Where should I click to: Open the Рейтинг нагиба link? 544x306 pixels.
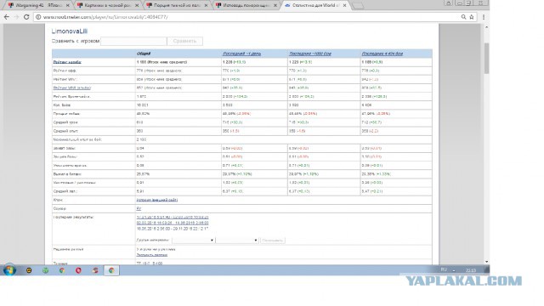[x=67, y=62]
